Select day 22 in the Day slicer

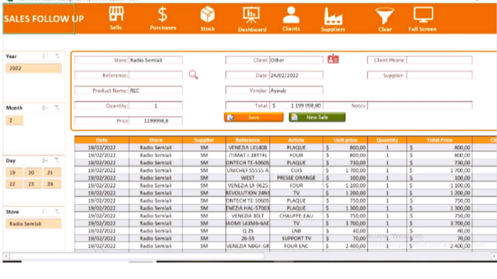coord(14,184)
